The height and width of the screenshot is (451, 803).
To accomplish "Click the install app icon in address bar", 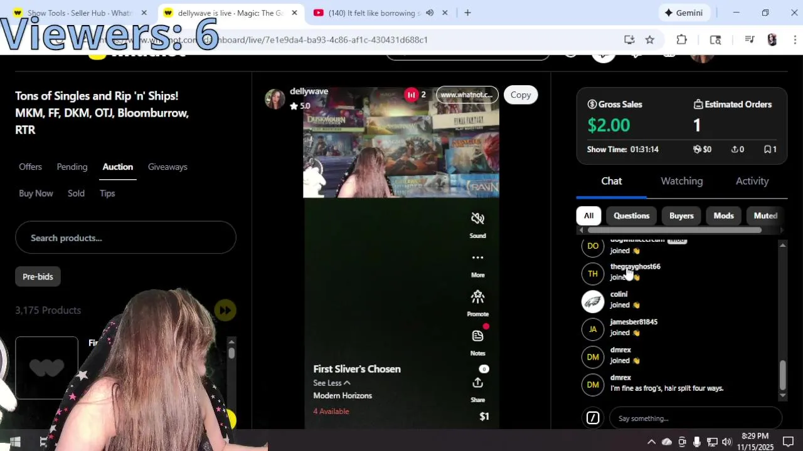I will coord(629,39).
